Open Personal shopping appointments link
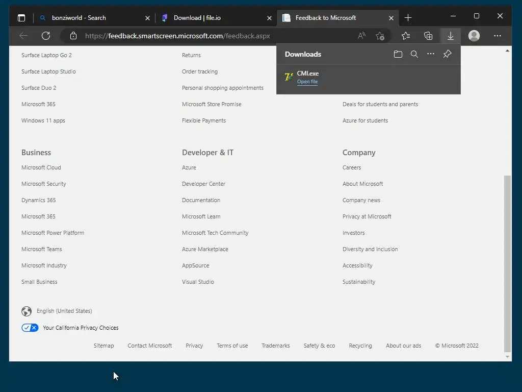 [223, 88]
